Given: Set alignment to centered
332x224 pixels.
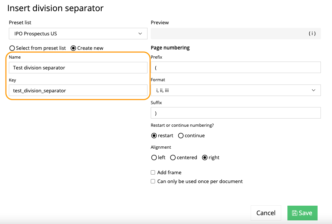Looking at the screenshot, I should click(x=173, y=158).
